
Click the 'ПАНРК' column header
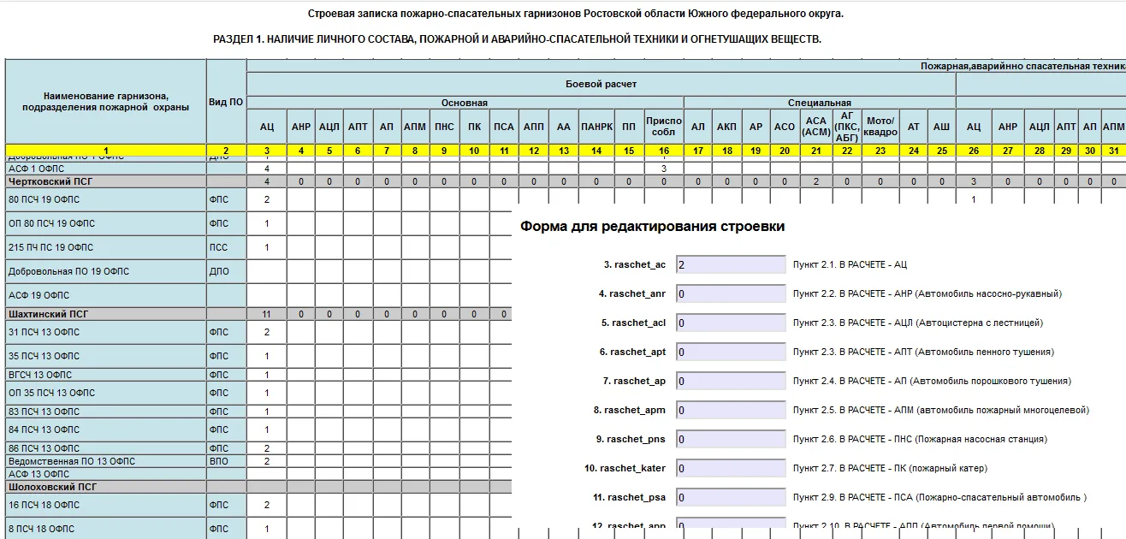tap(596, 127)
